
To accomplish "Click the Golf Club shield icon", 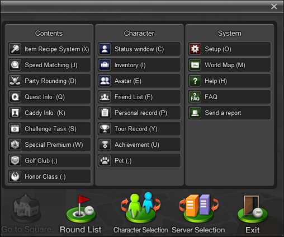I will click(15, 161).
